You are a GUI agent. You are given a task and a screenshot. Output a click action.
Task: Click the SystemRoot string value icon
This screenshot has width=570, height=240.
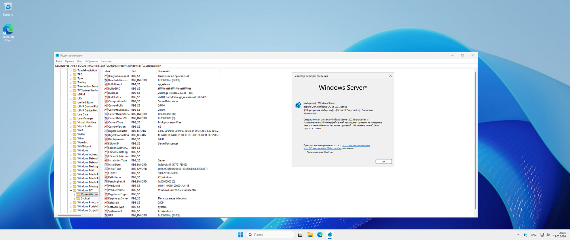(x=106, y=211)
